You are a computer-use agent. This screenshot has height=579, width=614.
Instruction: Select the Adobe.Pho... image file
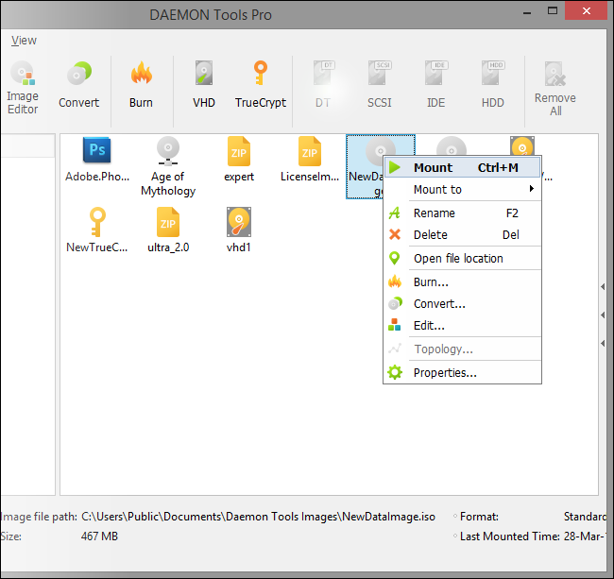[x=97, y=160]
